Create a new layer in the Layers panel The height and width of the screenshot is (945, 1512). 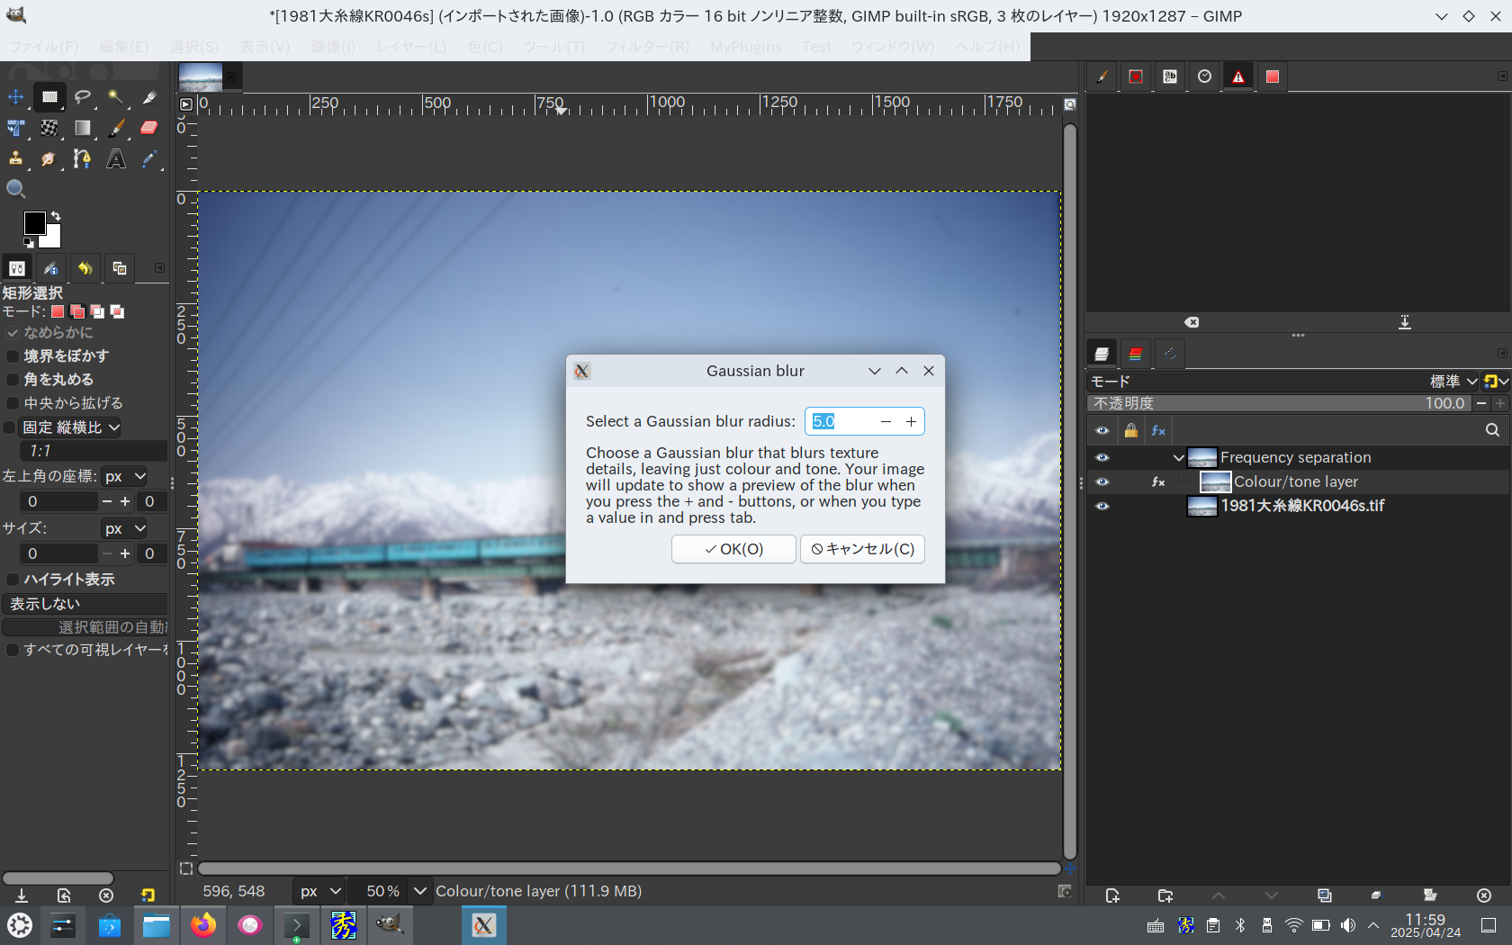[1112, 895]
